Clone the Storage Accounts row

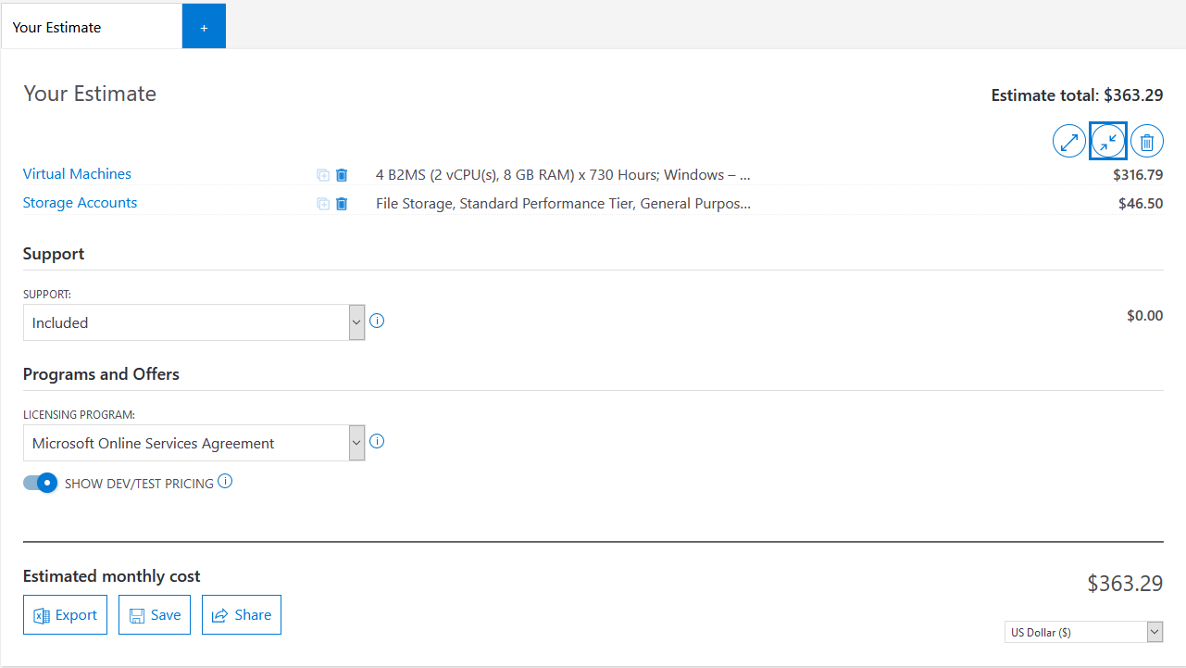[x=323, y=204]
